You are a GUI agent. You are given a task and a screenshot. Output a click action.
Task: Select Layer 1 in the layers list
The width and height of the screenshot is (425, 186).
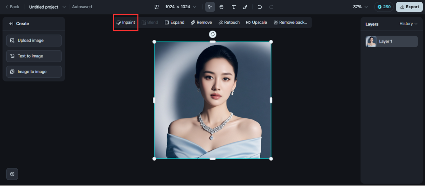tap(391, 42)
